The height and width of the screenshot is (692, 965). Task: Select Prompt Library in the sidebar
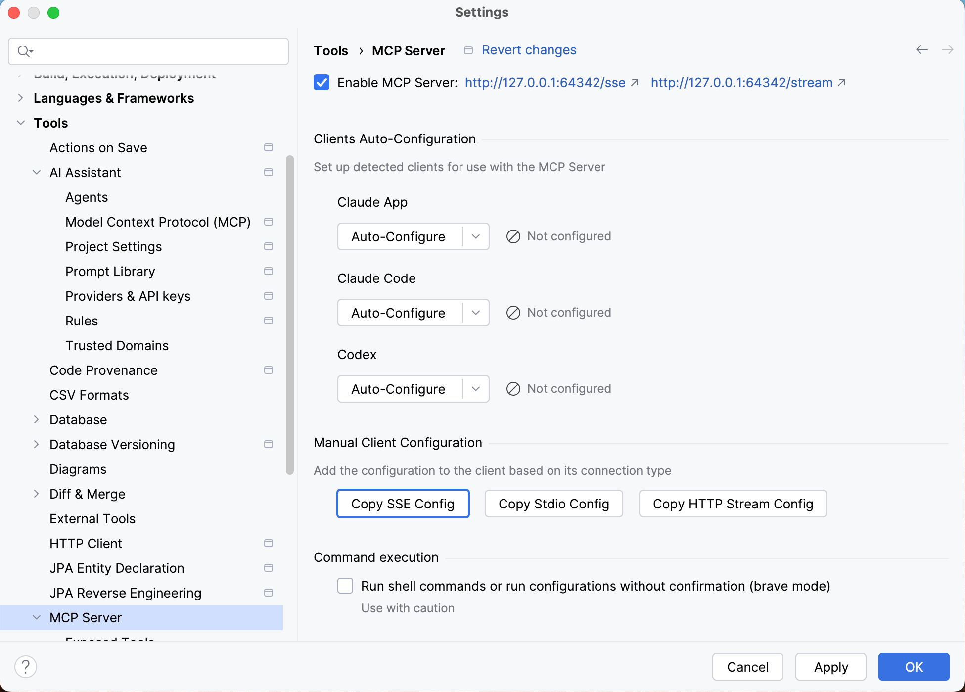tap(110, 271)
